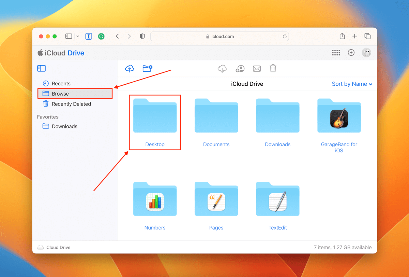Click the icloud.com address bar

coord(219,37)
